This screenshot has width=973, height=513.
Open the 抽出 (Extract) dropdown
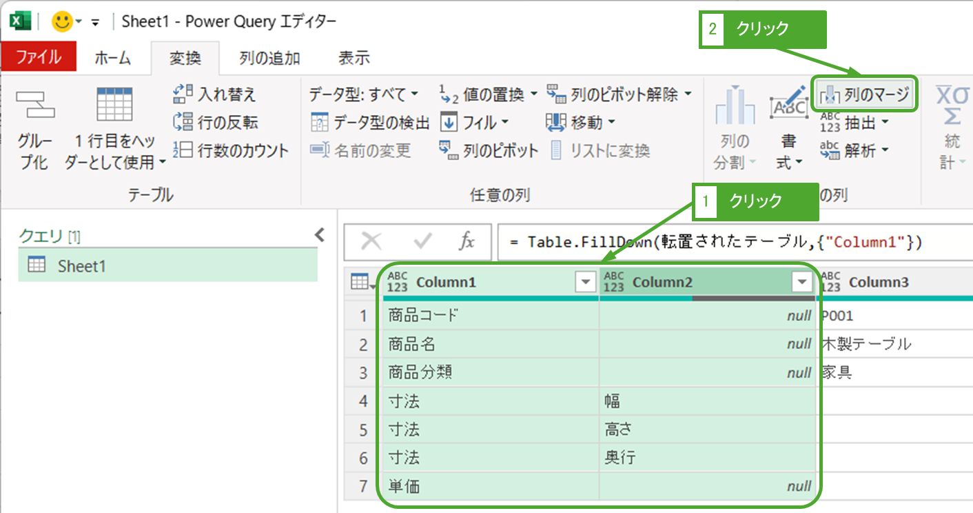(x=884, y=123)
